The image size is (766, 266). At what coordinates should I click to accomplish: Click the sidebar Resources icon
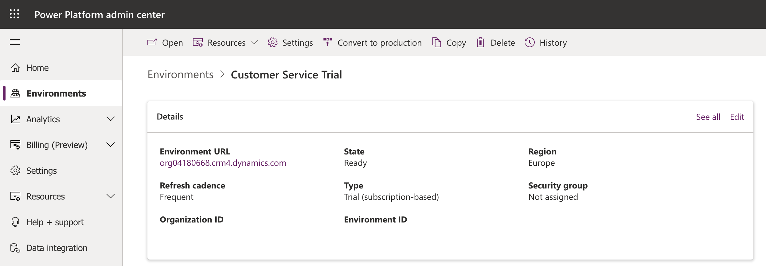(x=15, y=196)
